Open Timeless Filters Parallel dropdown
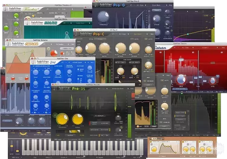The width and height of the screenshot is (227, 159). coord(60,13)
